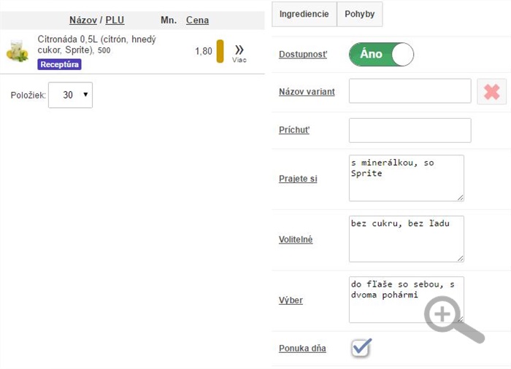Click the Výber label link

click(x=291, y=300)
